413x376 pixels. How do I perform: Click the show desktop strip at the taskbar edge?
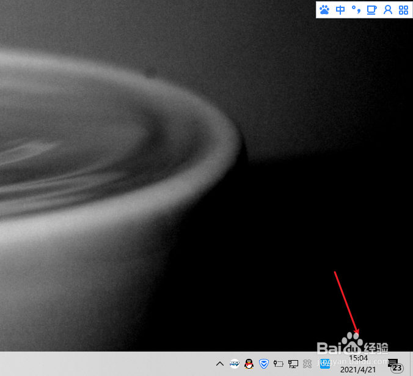(411, 364)
